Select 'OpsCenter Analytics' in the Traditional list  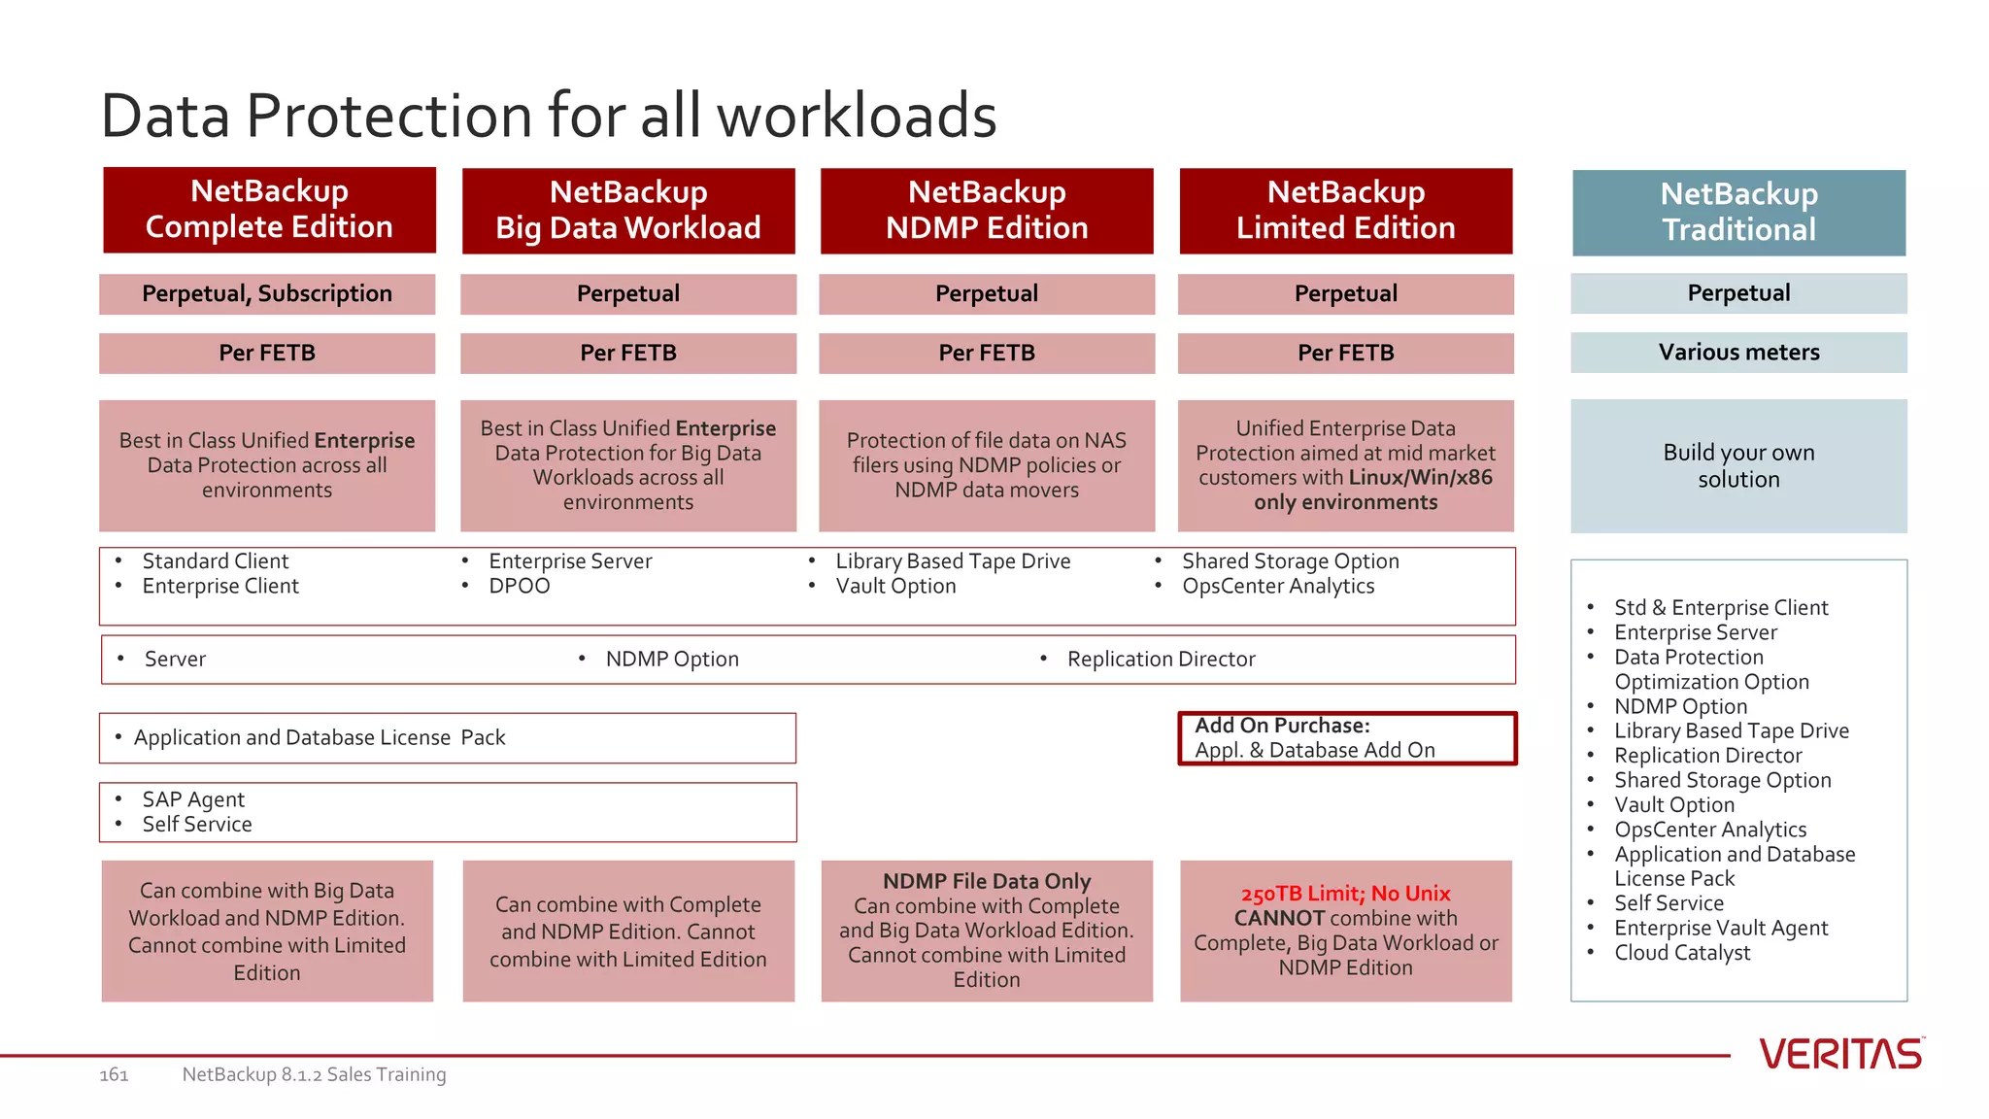pyautogui.click(x=1710, y=831)
